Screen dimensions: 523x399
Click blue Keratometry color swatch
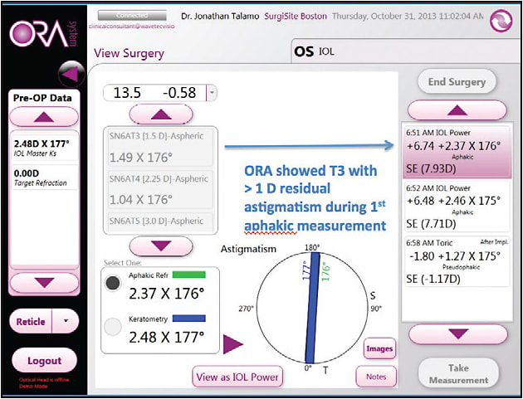click(188, 319)
